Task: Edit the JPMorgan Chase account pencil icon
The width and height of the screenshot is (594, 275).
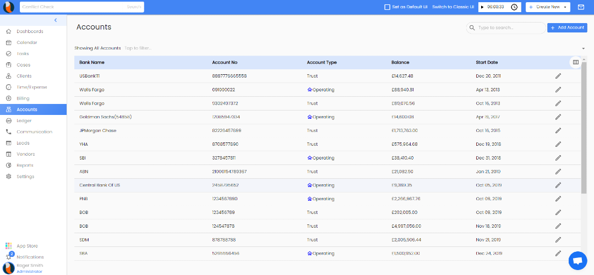Action: tap(558, 130)
